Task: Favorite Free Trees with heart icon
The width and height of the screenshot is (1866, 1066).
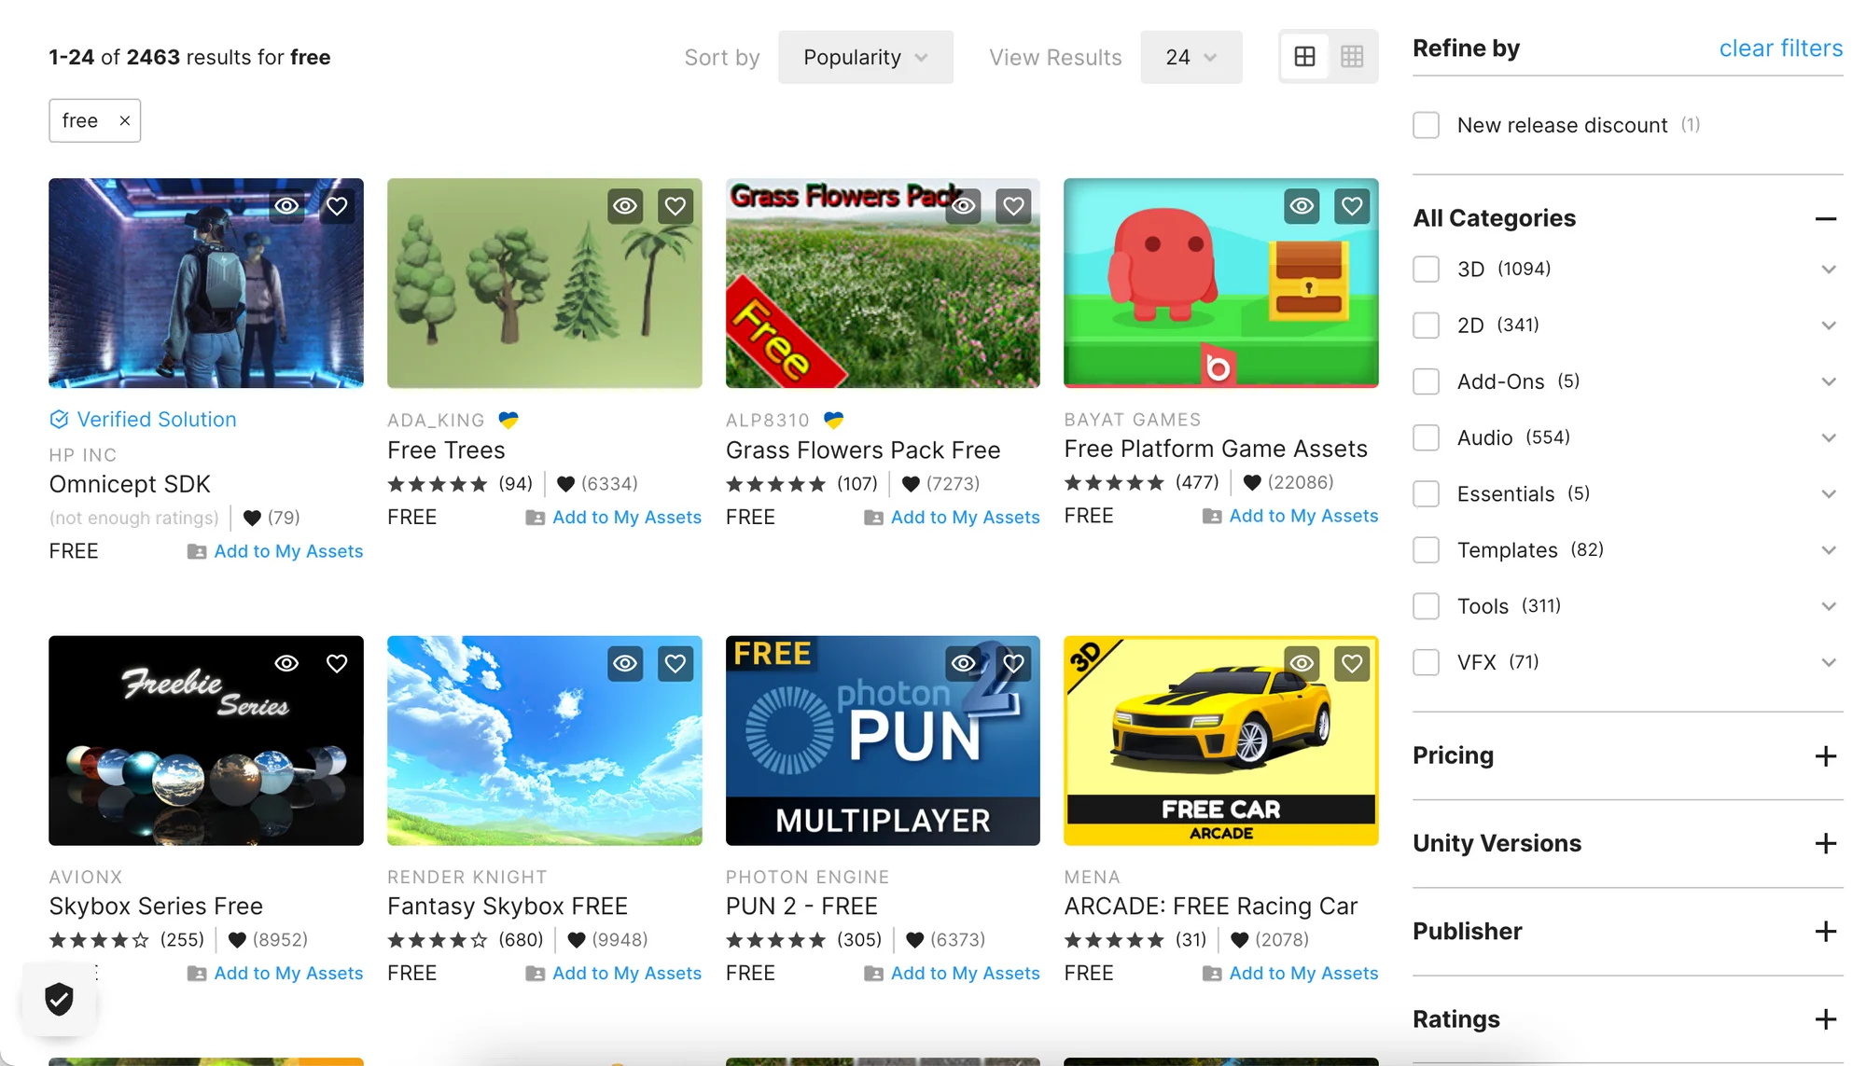Action: click(675, 206)
